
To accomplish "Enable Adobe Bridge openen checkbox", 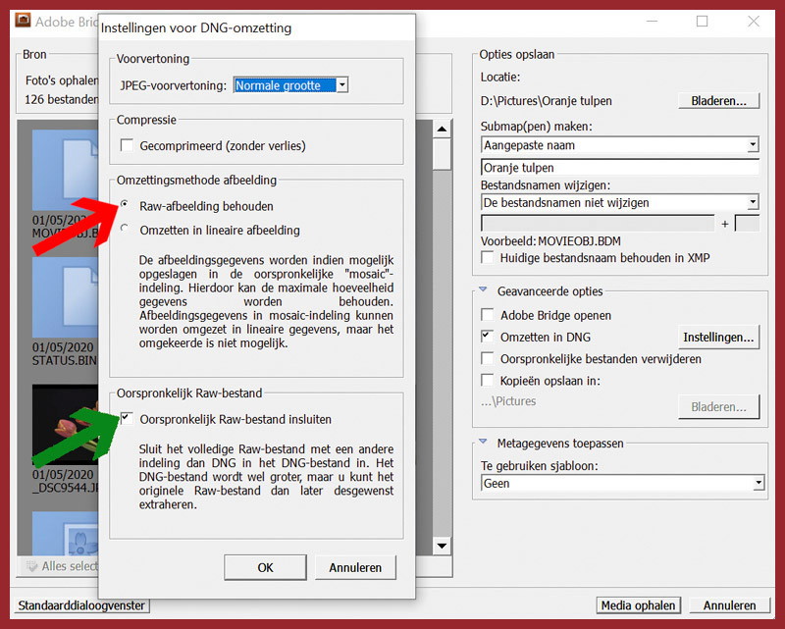I will pyautogui.click(x=487, y=315).
